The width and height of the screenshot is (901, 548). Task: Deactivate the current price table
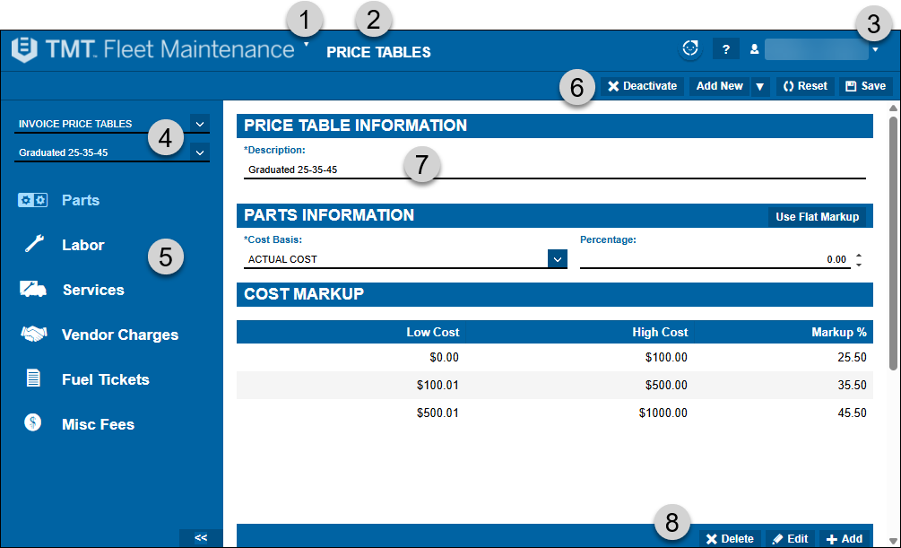point(643,85)
